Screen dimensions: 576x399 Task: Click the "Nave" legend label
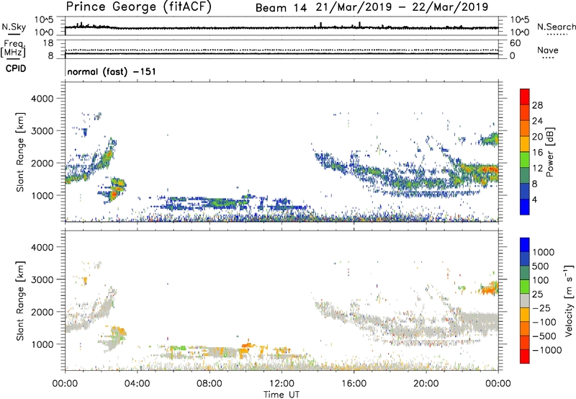[548, 50]
